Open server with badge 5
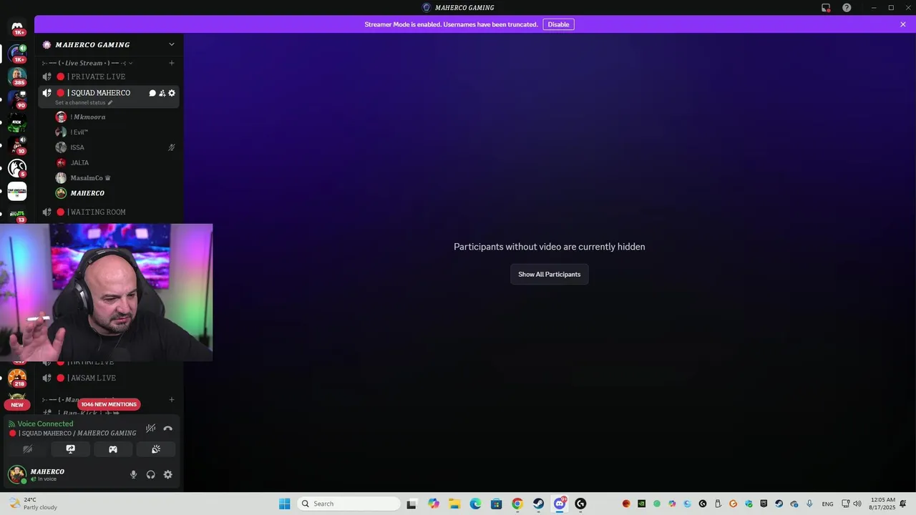The image size is (916, 515). [17, 168]
